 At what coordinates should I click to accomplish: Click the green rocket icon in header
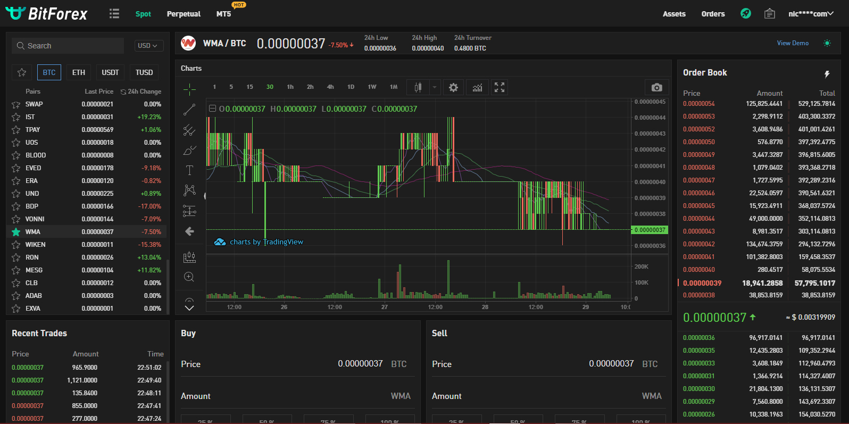click(746, 13)
